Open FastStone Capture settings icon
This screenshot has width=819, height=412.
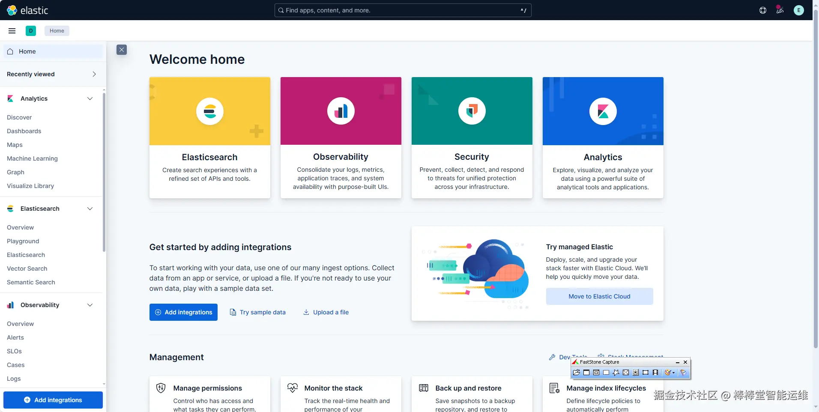click(683, 373)
